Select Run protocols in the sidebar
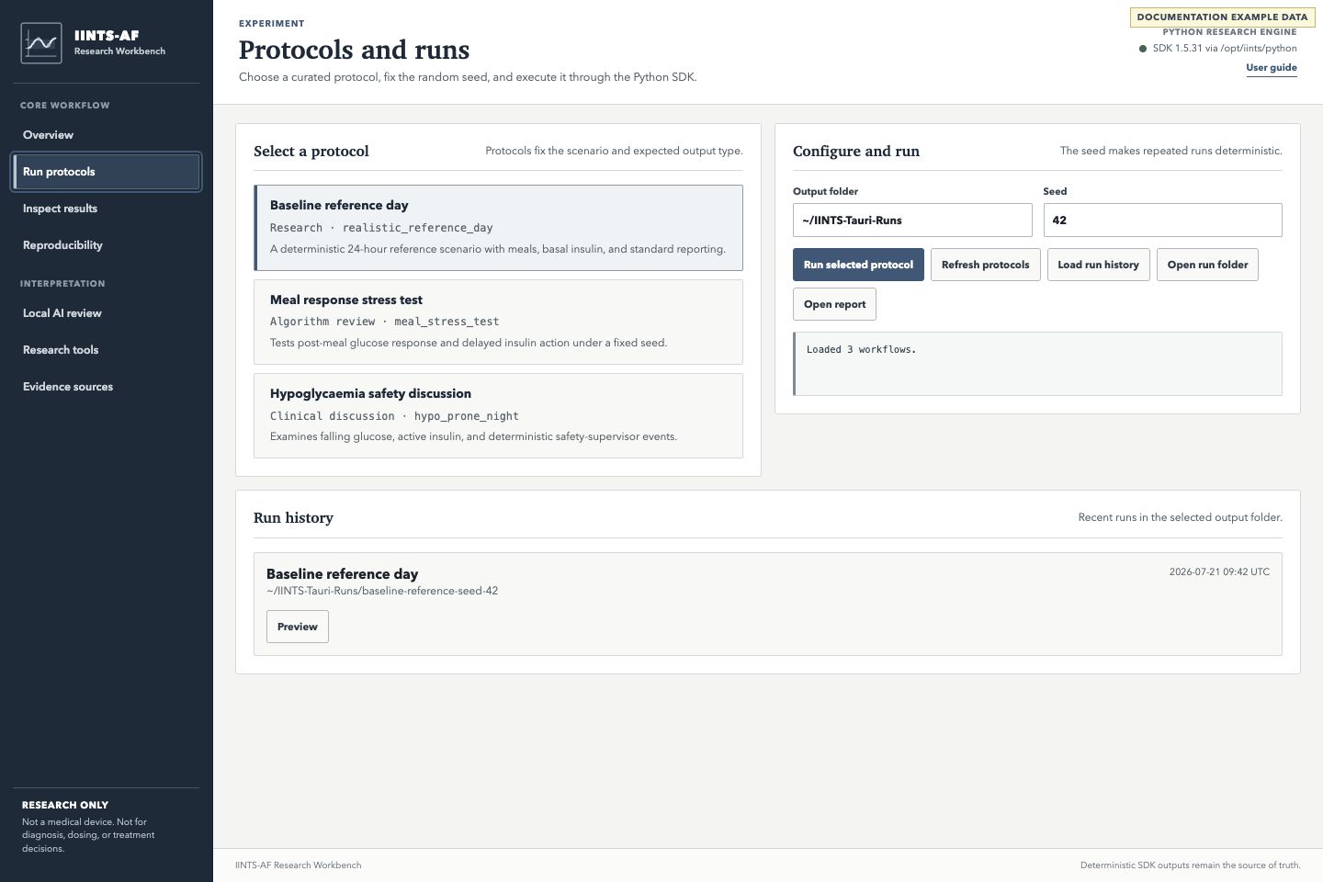The image size is (1323, 882). [x=107, y=172]
